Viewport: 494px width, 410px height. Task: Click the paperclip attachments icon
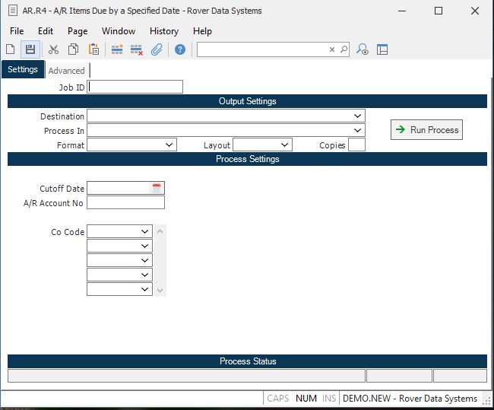click(x=157, y=49)
